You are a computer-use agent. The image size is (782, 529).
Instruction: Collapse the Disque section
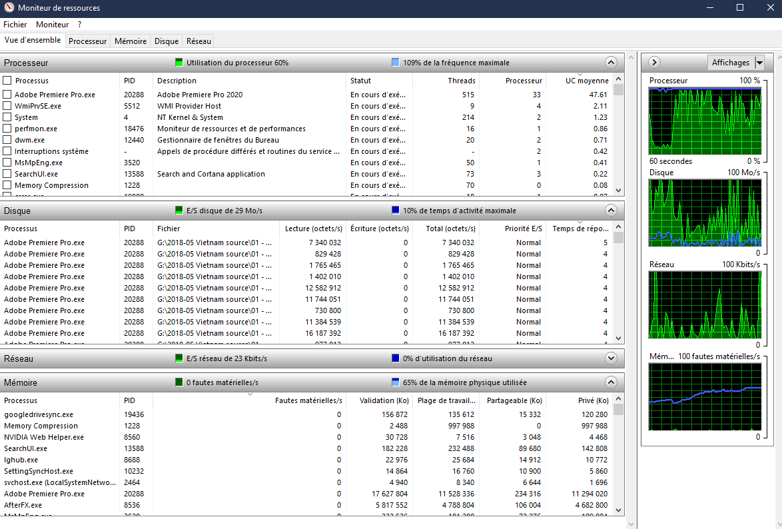(x=611, y=211)
